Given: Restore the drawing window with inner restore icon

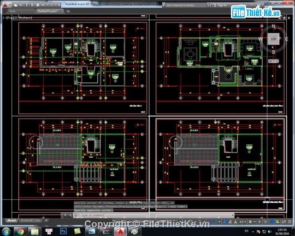Looking at the screenshot, I should (x=284, y=18).
